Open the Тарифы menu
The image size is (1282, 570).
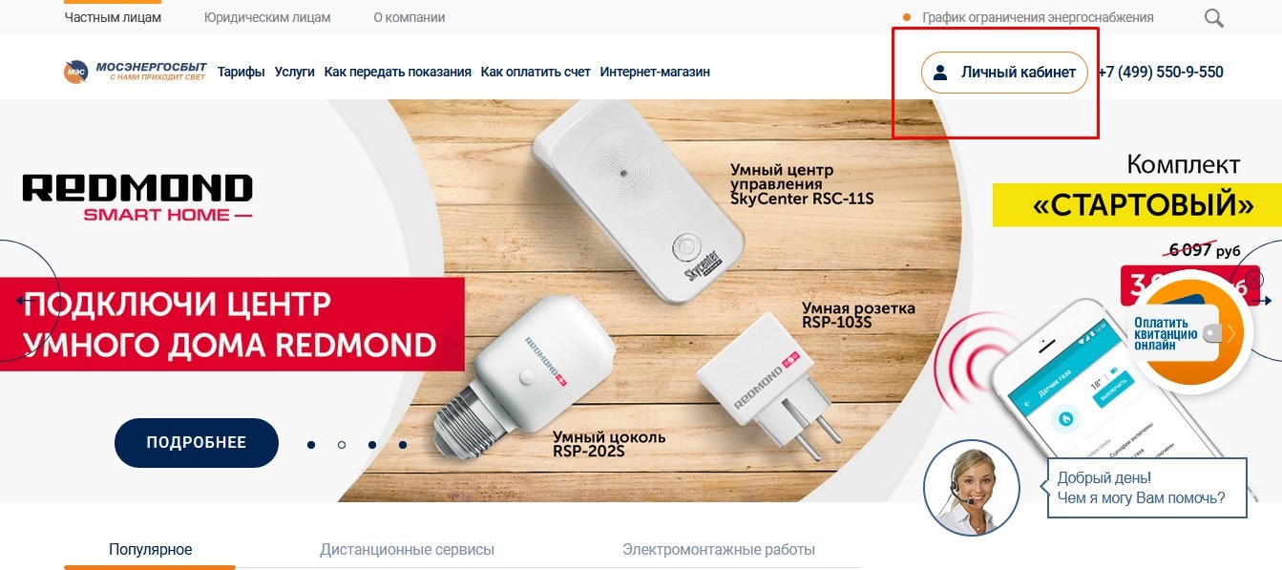click(242, 72)
